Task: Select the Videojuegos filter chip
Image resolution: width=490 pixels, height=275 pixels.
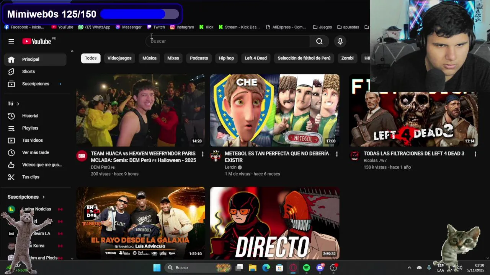Action: (119, 58)
